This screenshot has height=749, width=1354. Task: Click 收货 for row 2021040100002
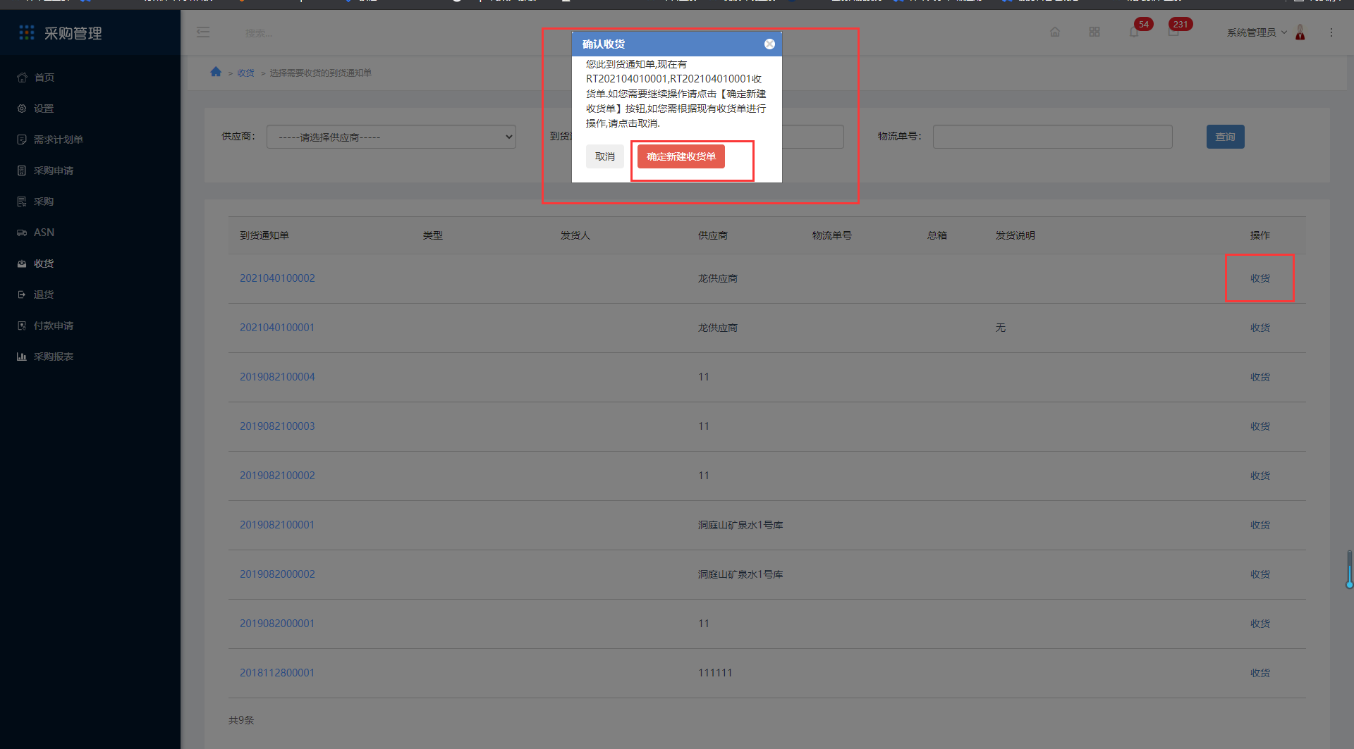[x=1260, y=278]
